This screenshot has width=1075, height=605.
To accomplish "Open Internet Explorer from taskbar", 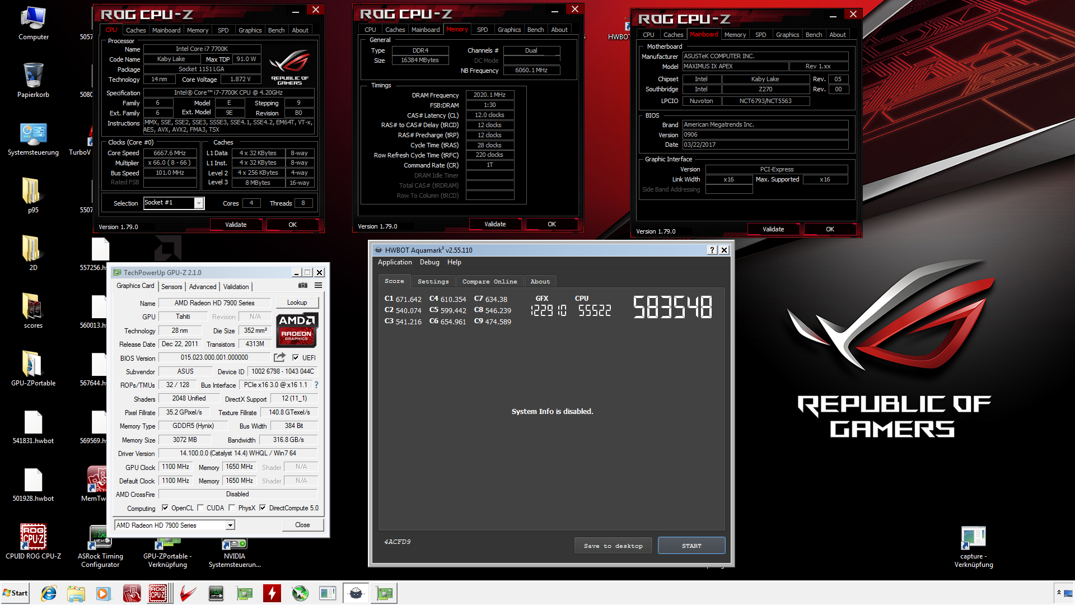I will click(x=49, y=593).
